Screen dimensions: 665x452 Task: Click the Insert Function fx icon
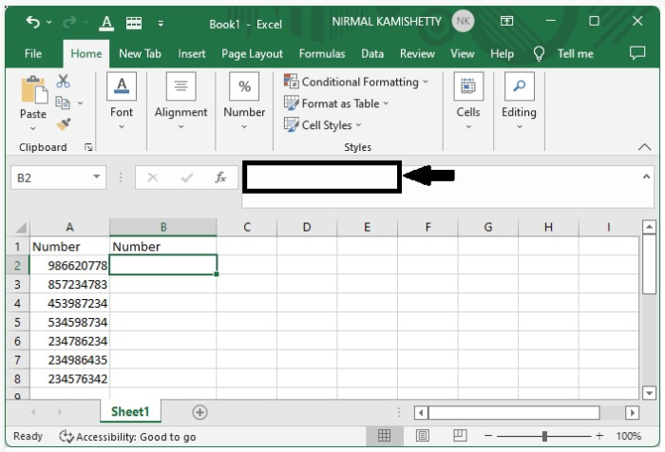[220, 178]
